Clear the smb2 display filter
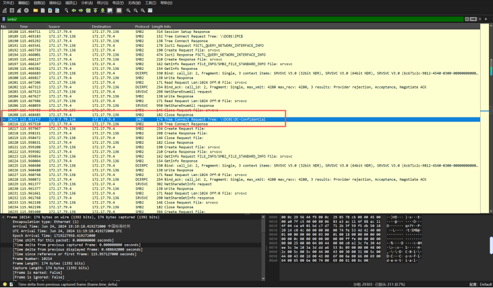The image size is (493, 288). [x=468, y=19]
